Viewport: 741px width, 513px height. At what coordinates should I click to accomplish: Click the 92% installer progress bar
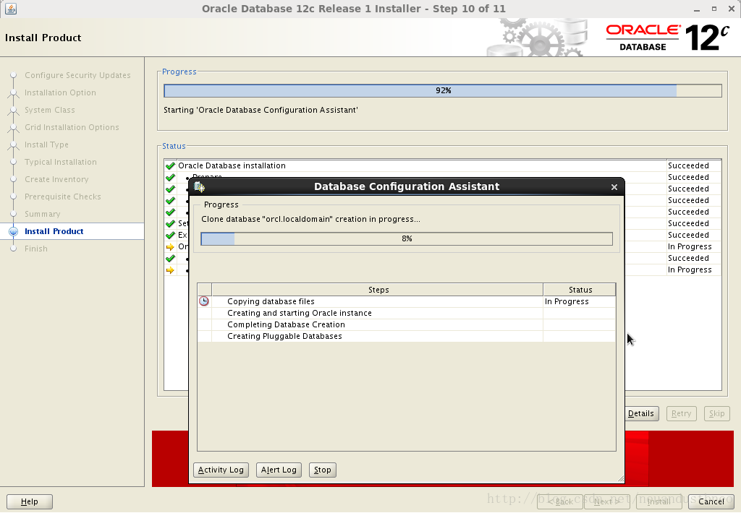click(x=443, y=90)
